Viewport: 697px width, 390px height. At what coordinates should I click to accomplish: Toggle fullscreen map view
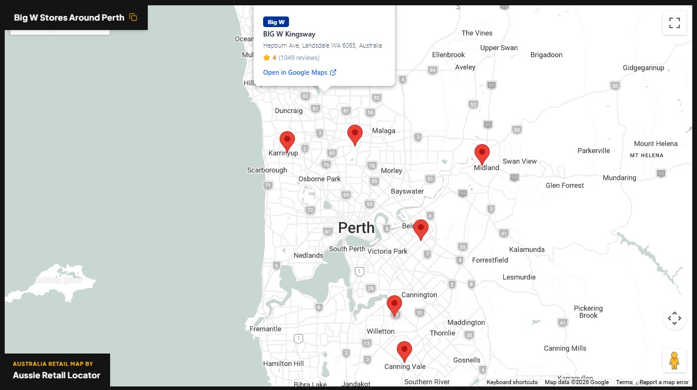(674, 23)
